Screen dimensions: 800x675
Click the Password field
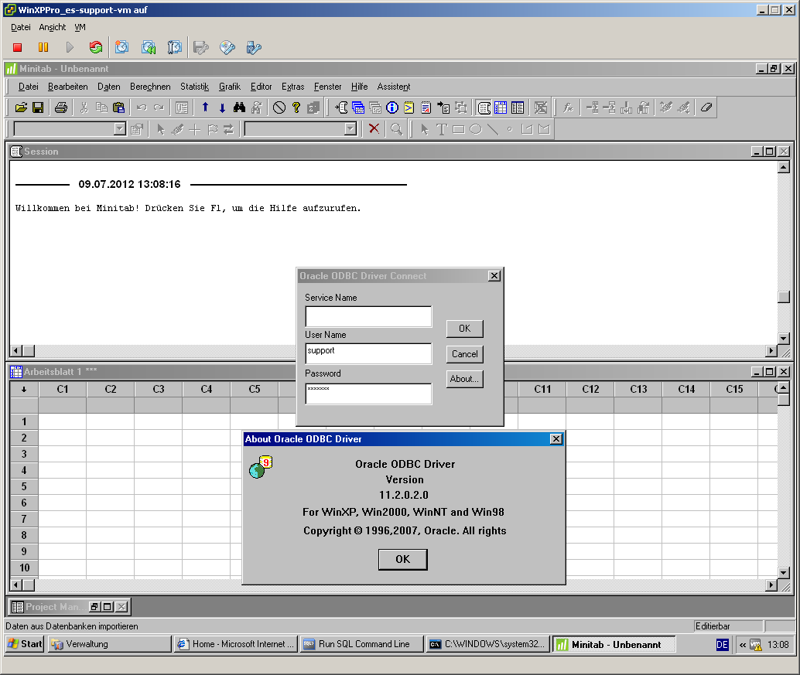(368, 394)
